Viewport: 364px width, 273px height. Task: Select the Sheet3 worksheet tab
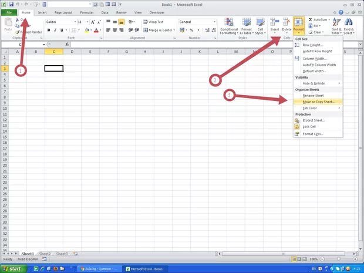tap(62, 254)
